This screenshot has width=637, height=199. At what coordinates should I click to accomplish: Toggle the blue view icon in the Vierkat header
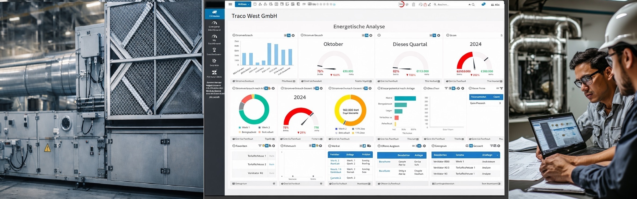pyautogui.click(x=364, y=146)
